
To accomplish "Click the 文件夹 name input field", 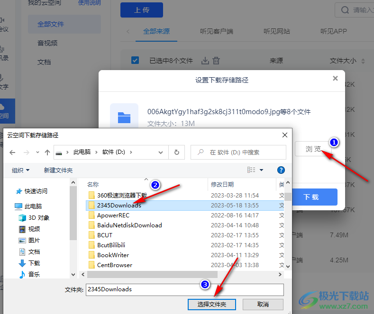I will click(x=185, y=289).
